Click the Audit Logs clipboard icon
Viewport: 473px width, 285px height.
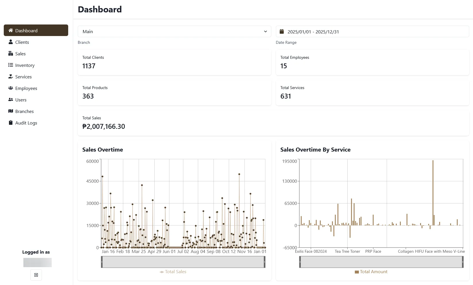coord(11,122)
